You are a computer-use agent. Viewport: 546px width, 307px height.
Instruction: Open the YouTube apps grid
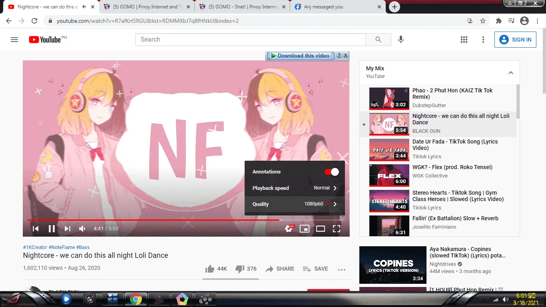[x=464, y=40]
